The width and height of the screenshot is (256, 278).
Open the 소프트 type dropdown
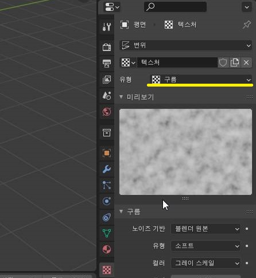tap(205, 246)
